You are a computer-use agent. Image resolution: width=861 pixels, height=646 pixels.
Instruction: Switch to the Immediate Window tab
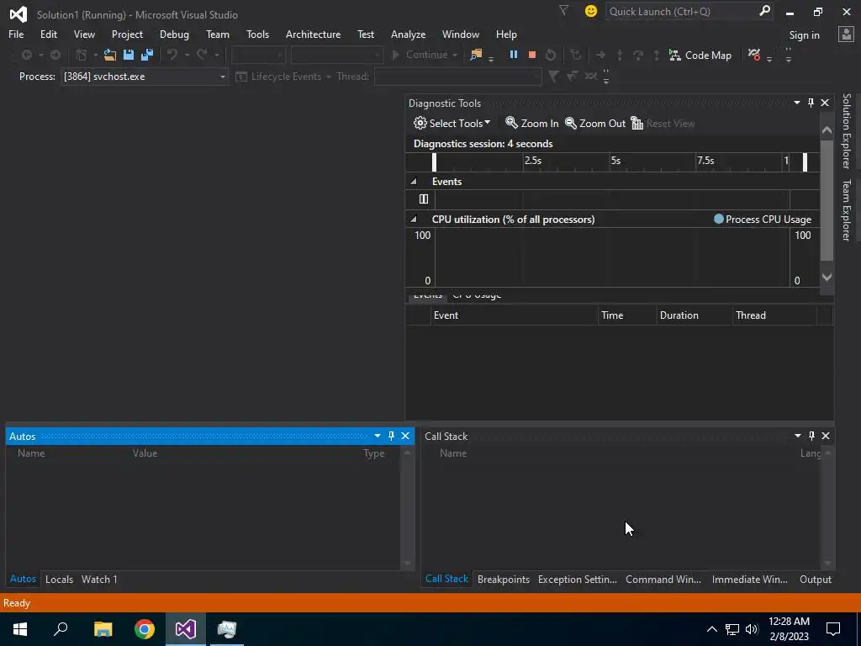click(749, 579)
